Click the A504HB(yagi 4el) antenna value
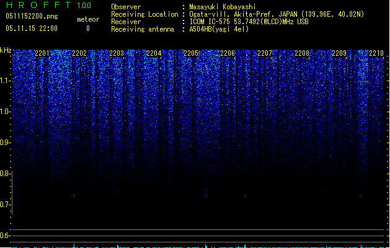This screenshot has width=390, height=248. tap(219, 29)
